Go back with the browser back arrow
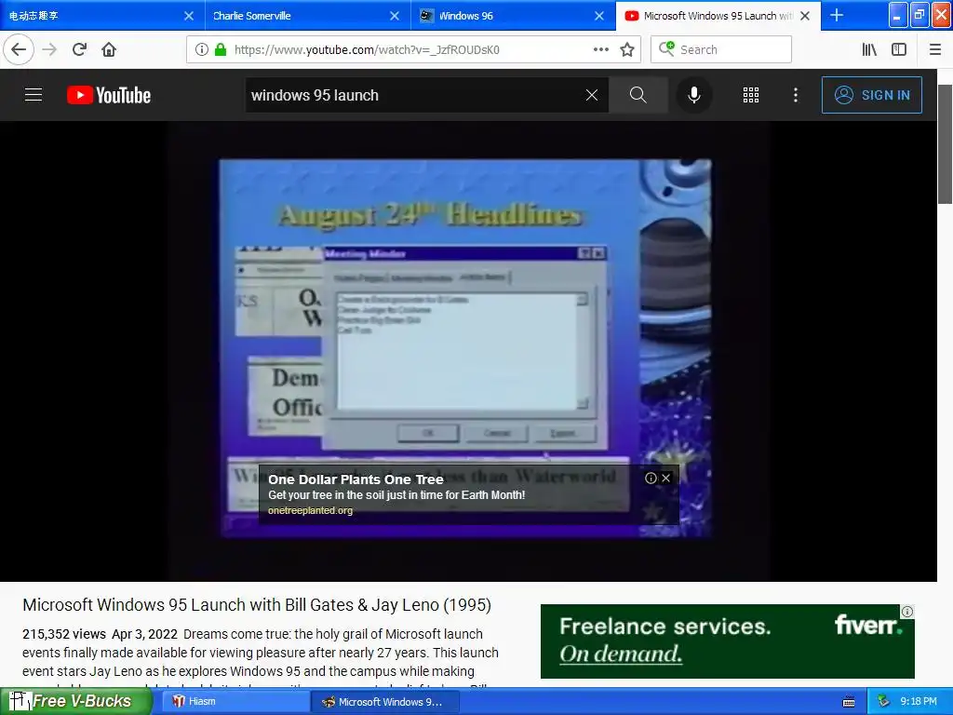 coord(19,49)
